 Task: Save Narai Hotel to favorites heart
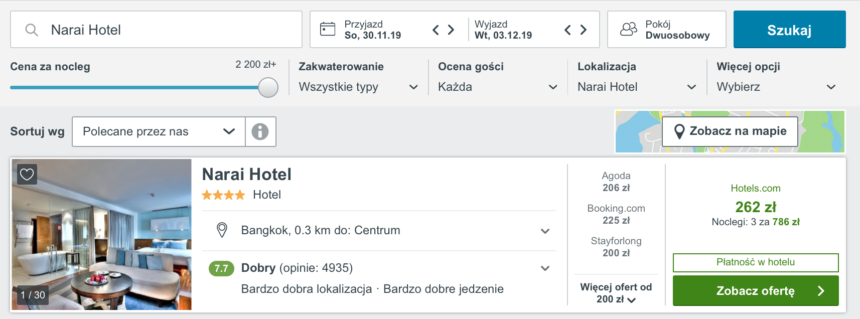[x=27, y=174]
